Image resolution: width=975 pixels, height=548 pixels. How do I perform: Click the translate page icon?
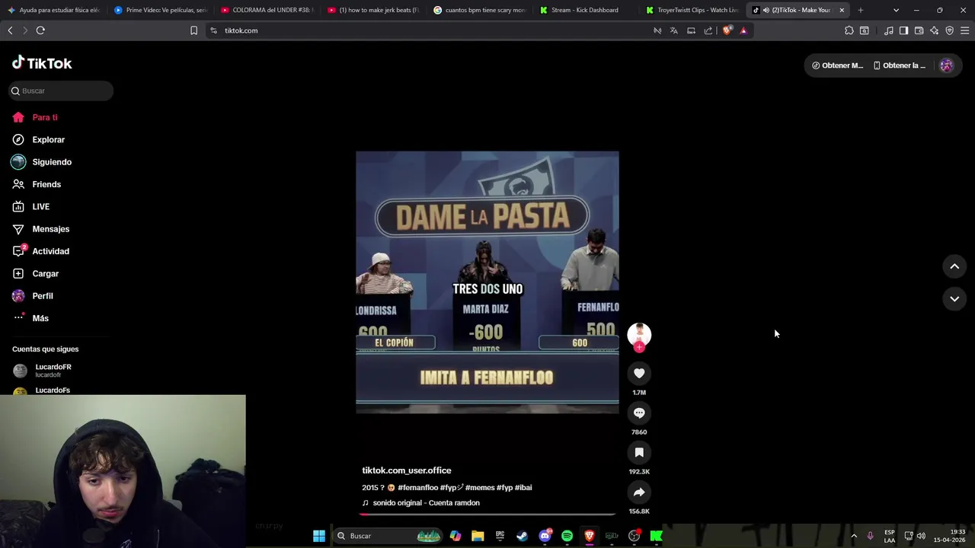point(674,30)
